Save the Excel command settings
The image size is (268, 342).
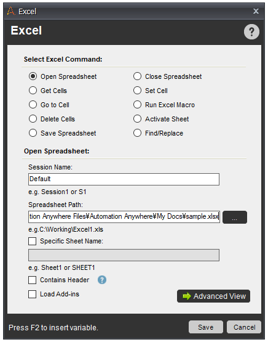click(x=206, y=327)
